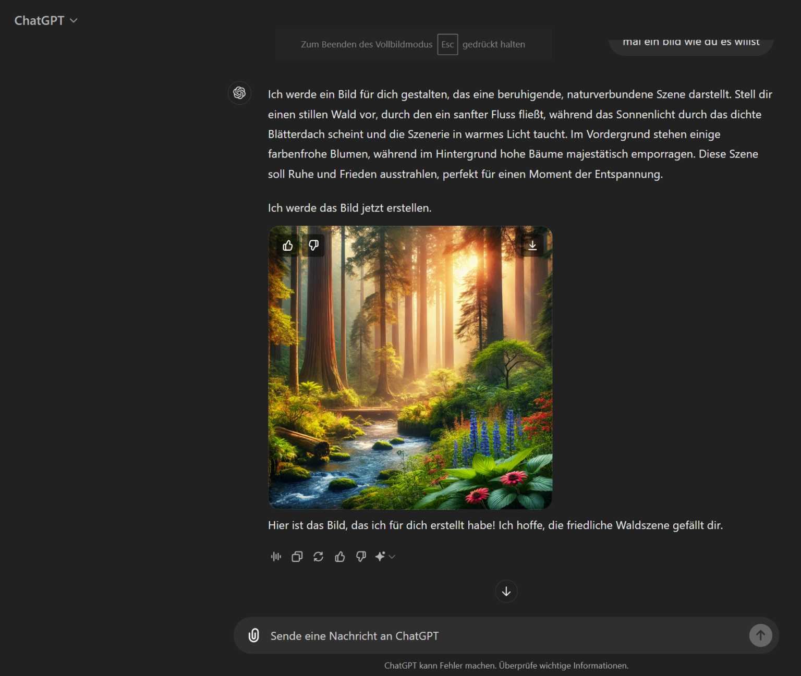Viewport: 801px width, 676px height.
Task: Click the OpenAI assistant avatar
Action: [239, 93]
